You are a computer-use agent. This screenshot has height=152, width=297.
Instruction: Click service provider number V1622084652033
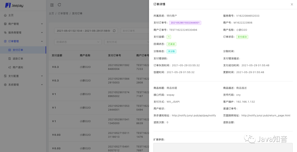pyautogui.click(x=248, y=16)
